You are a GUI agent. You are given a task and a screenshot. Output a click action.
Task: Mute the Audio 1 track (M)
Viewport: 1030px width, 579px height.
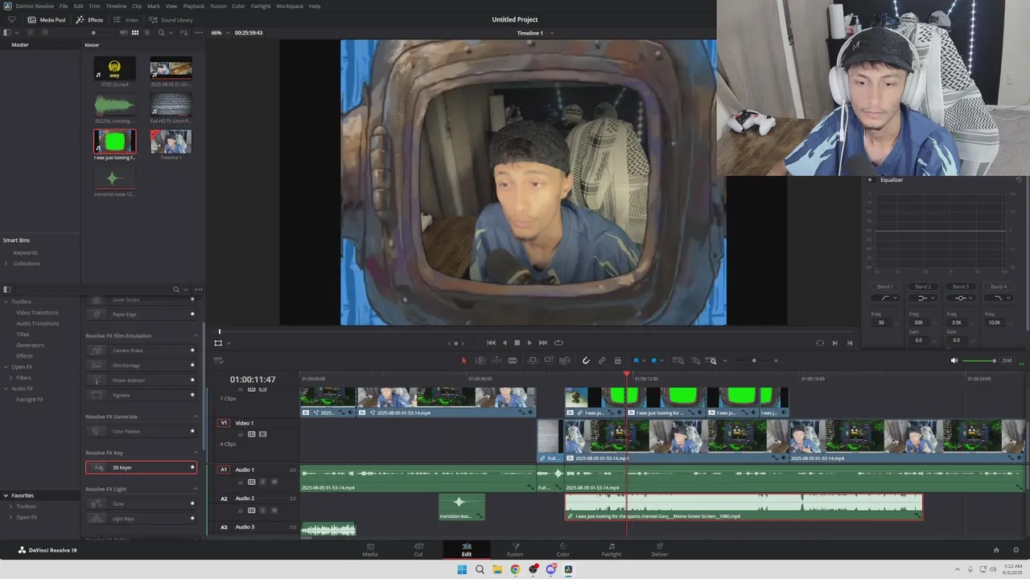point(274,482)
